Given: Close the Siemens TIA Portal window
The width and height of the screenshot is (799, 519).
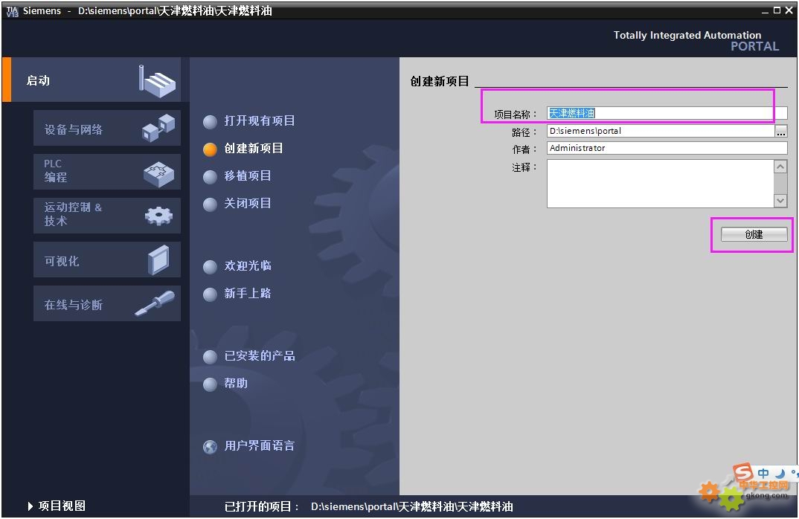Looking at the screenshot, I should pos(789,10).
